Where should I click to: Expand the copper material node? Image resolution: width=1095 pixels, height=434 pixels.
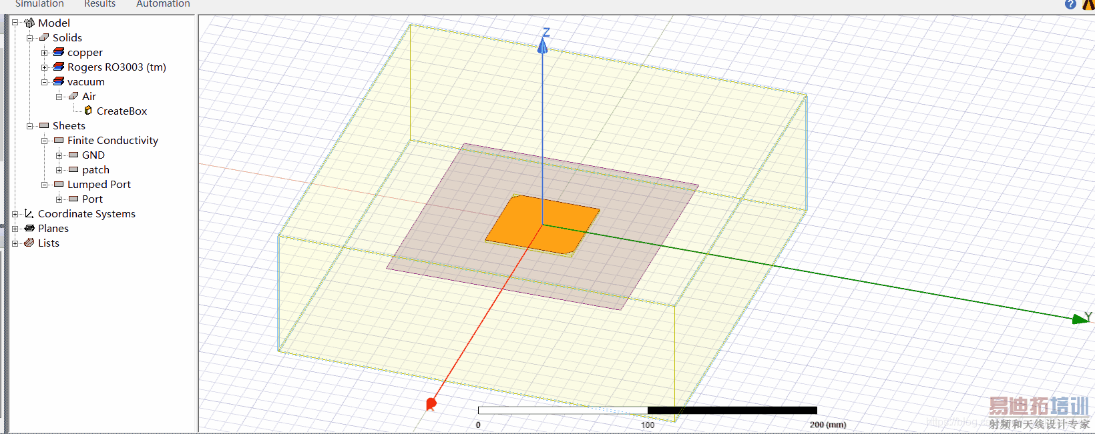pyautogui.click(x=45, y=53)
